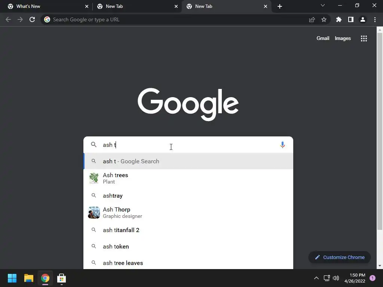Viewport: 383px width, 287px height.
Task: Open a new tab with plus button
Action: point(280,6)
